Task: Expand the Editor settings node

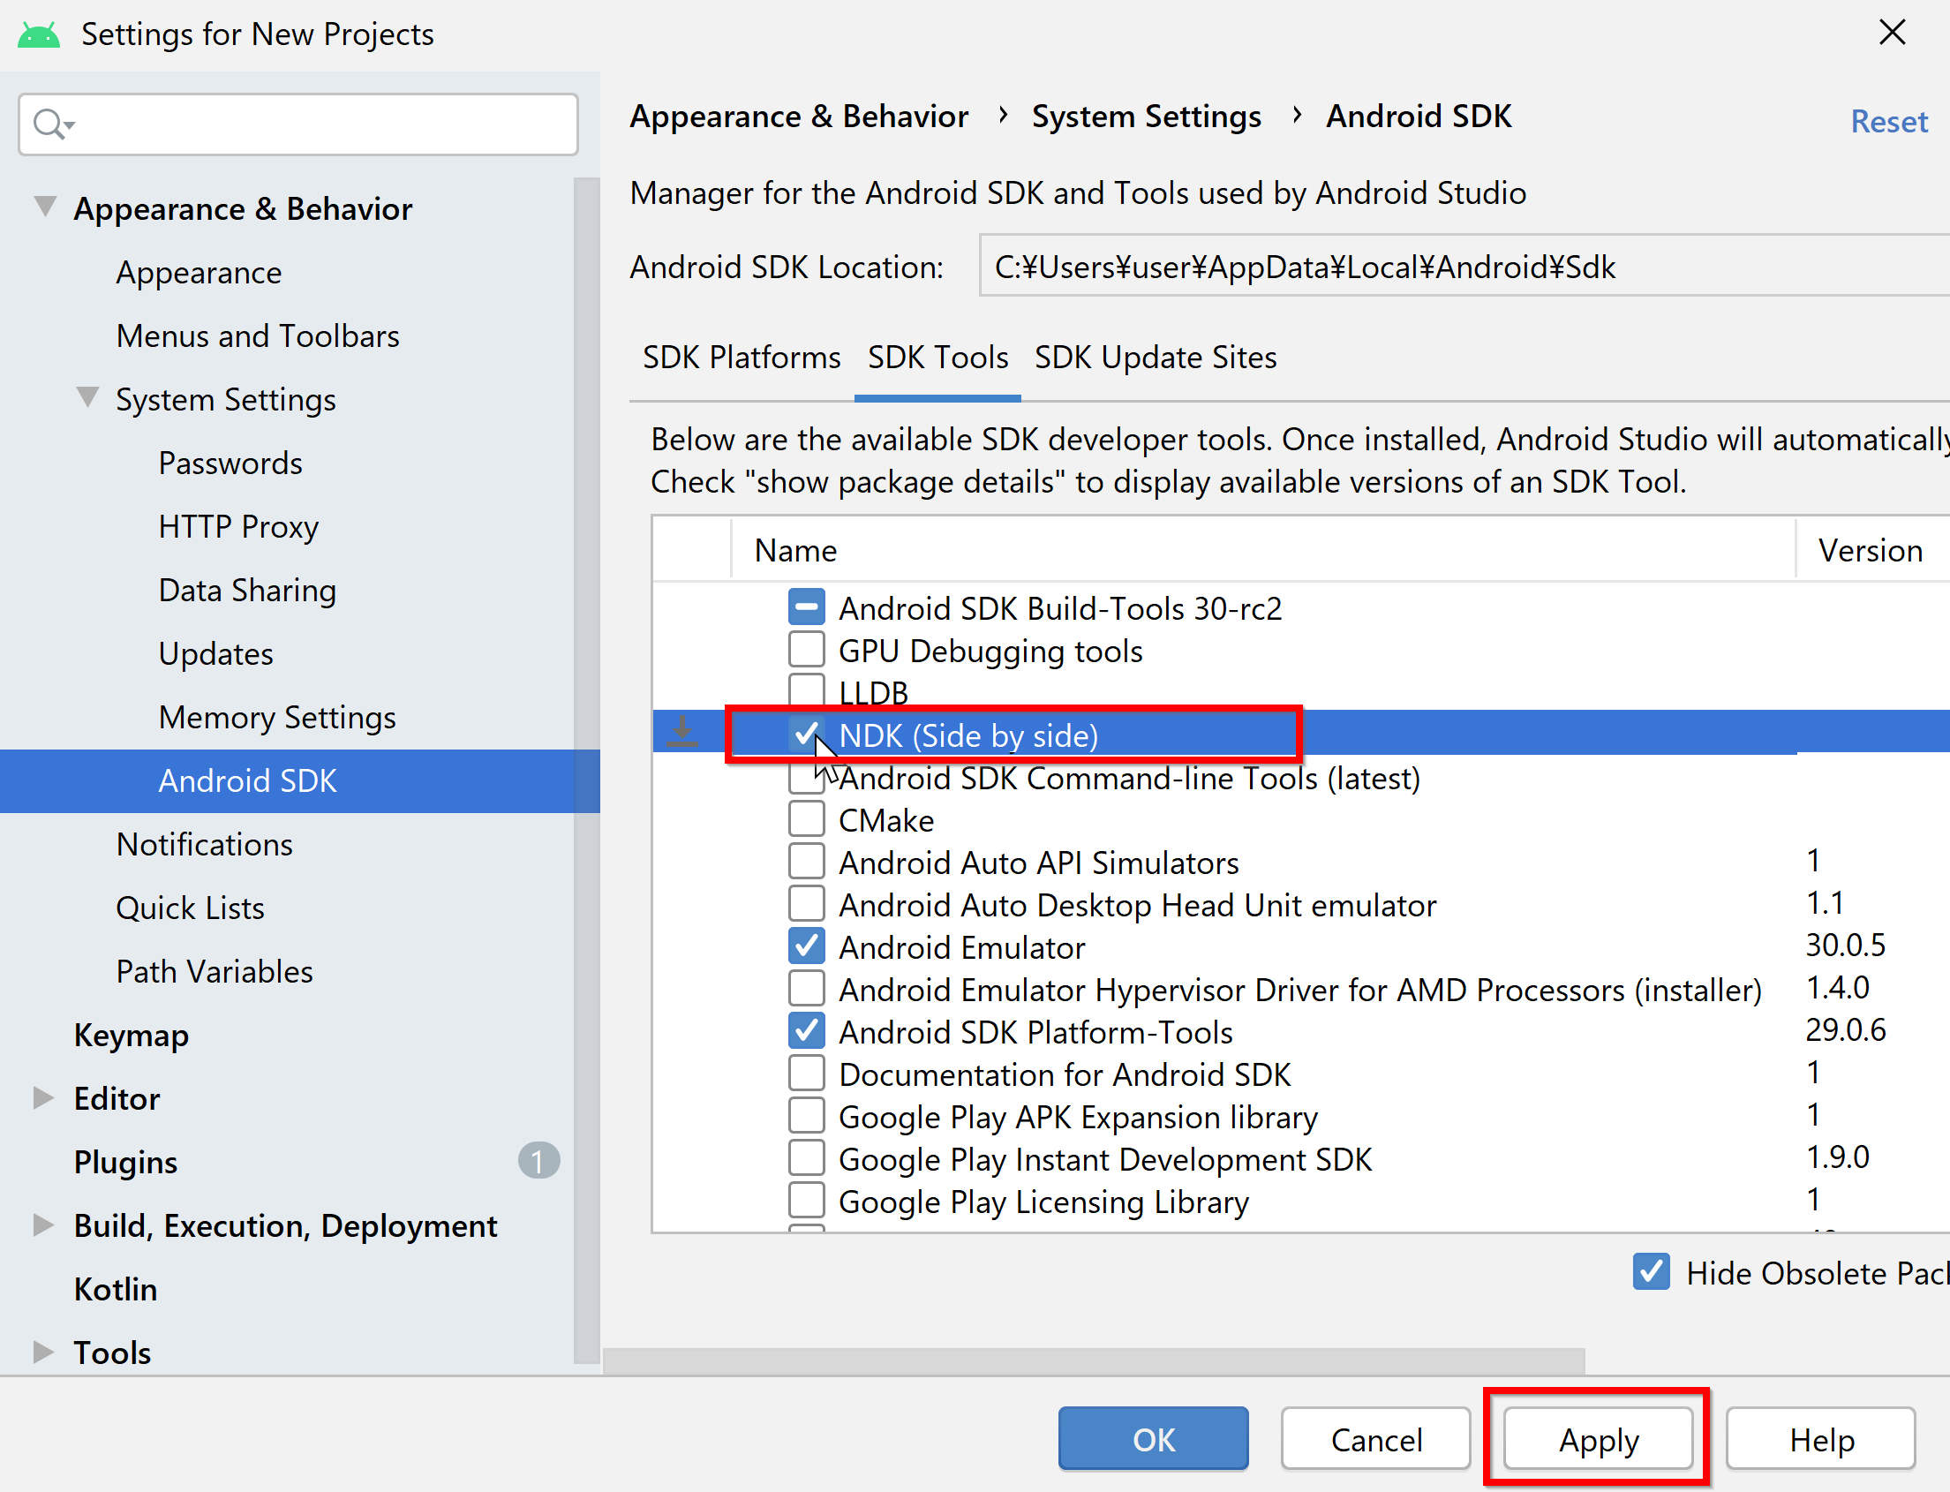Action: (x=42, y=1097)
